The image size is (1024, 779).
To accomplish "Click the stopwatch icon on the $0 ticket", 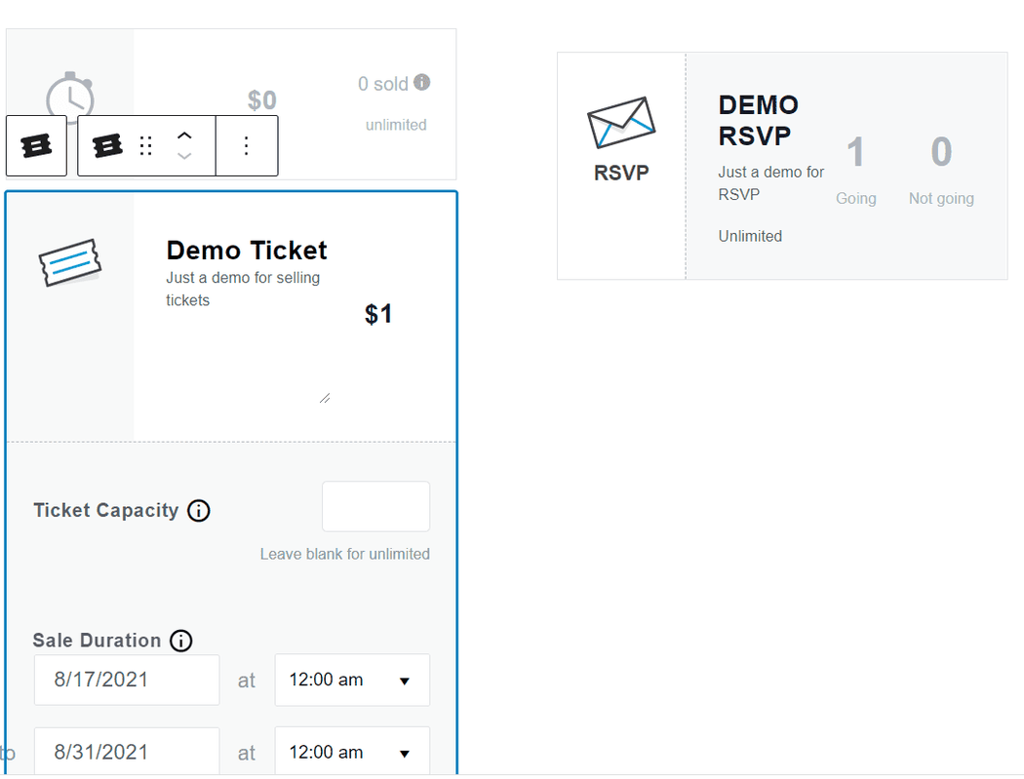I will [x=70, y=97].
